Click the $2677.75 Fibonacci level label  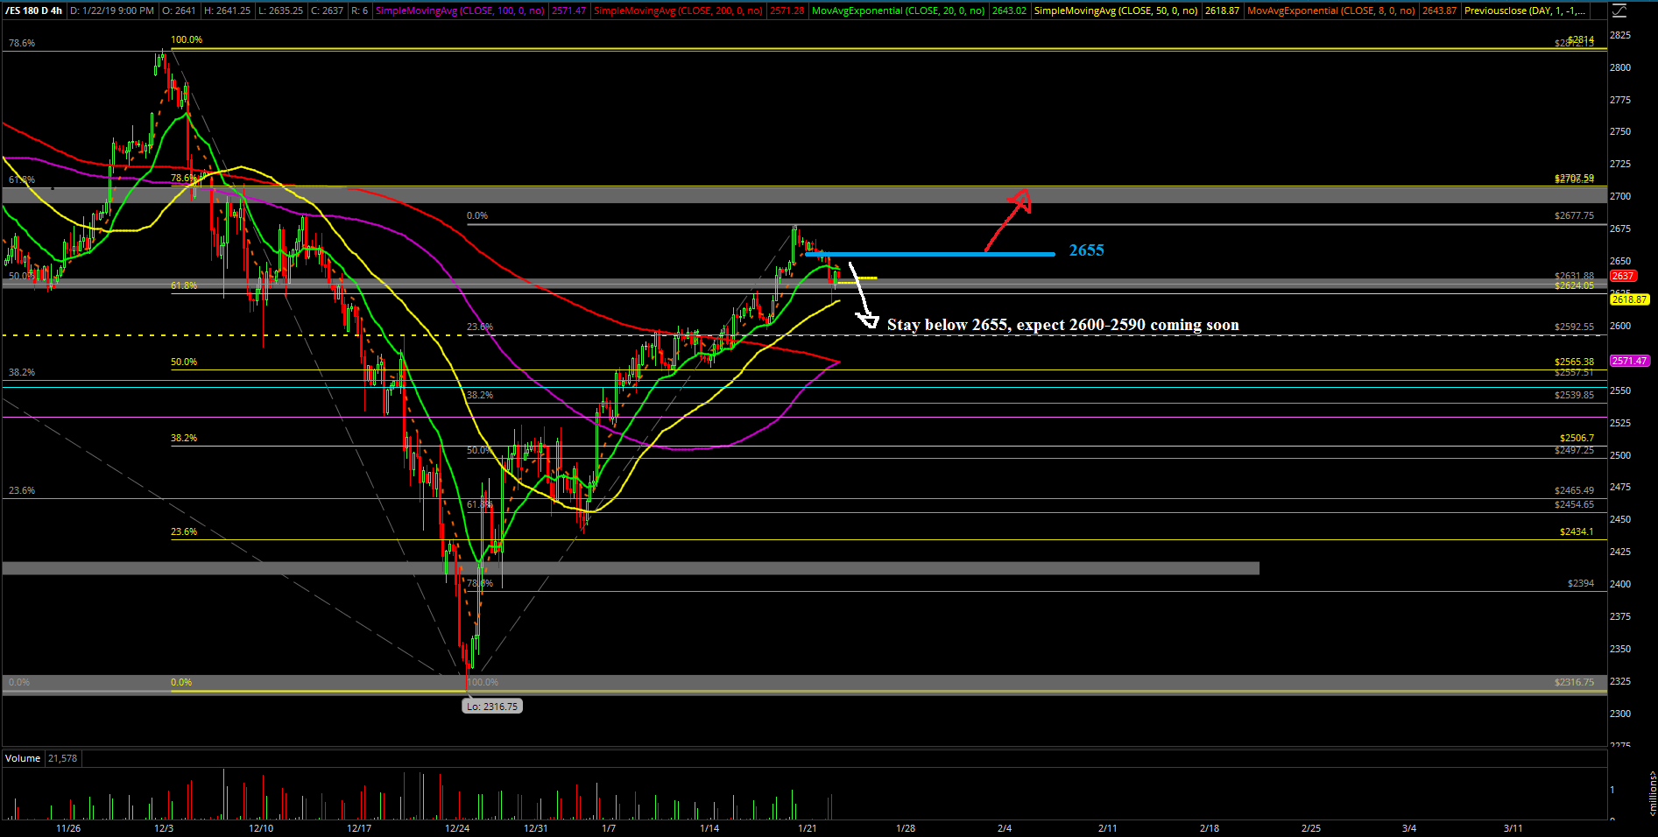click(1574, 215)
